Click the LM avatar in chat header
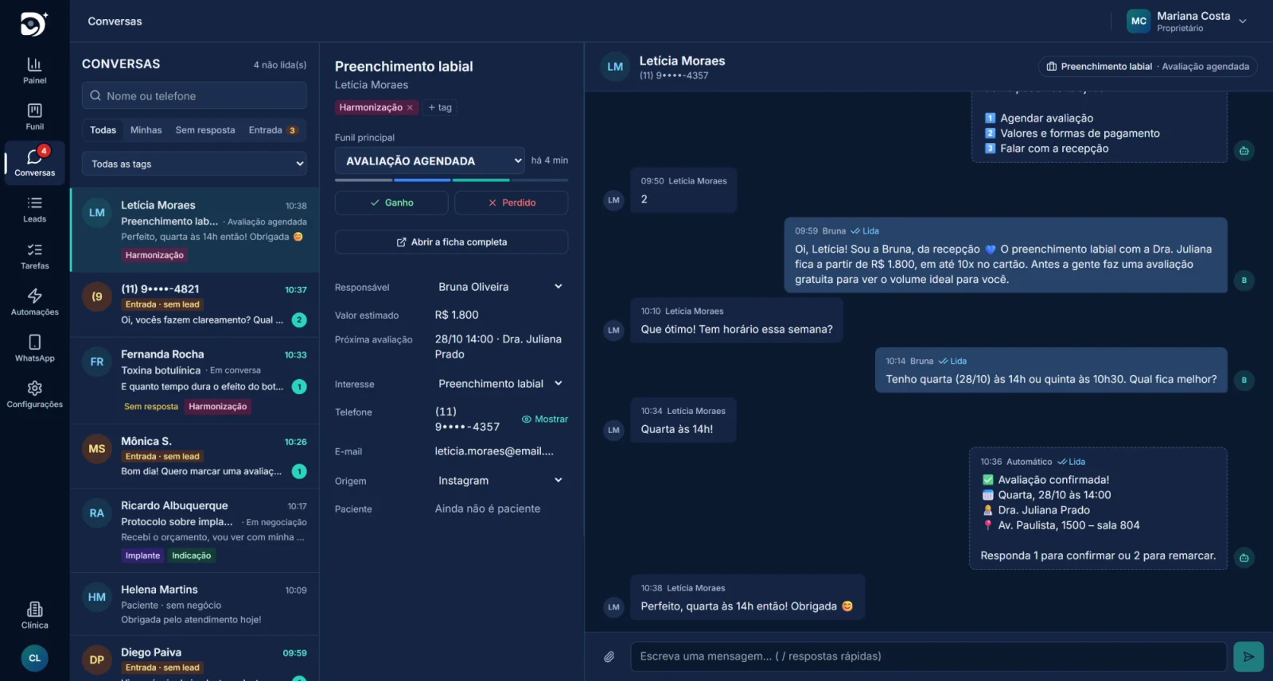 click(615, 67)
